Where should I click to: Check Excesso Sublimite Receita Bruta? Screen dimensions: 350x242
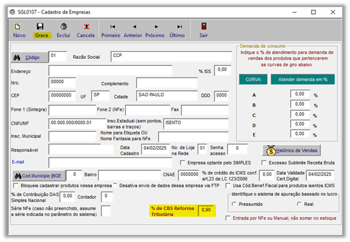point(264,163)
